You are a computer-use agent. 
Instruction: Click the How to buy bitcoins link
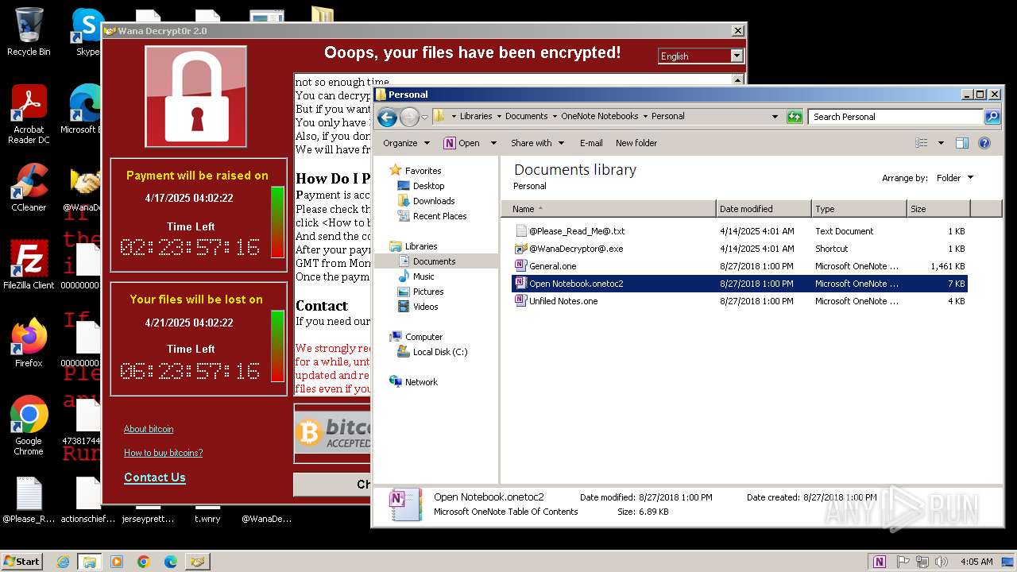163,453
